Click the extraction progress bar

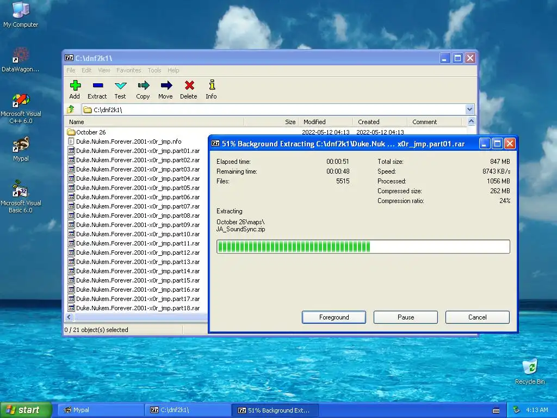click(363, 247)
